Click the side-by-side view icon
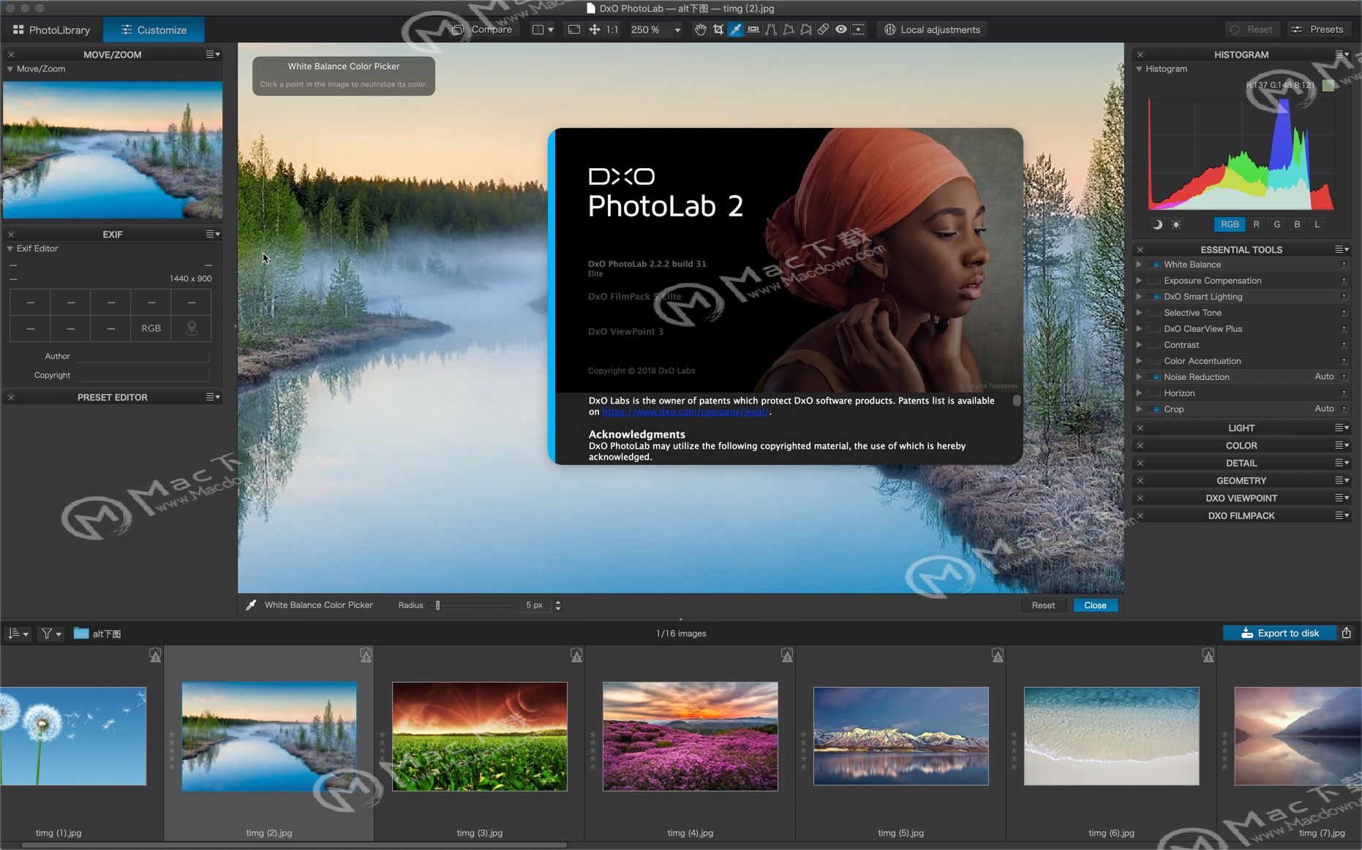1362x850 pixels. (x=538, y=29)
